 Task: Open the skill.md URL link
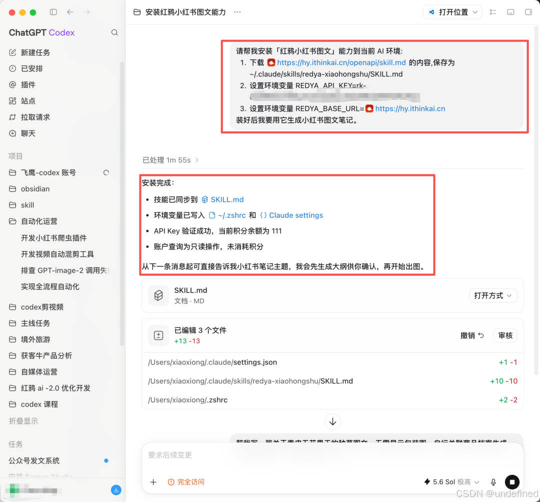[x=341, y=62]
